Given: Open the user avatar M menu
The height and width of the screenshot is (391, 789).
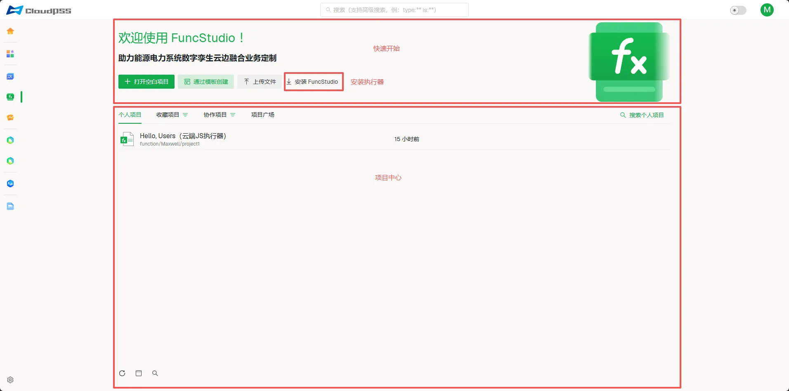Looking at the screenshot, I should point(767,10).
